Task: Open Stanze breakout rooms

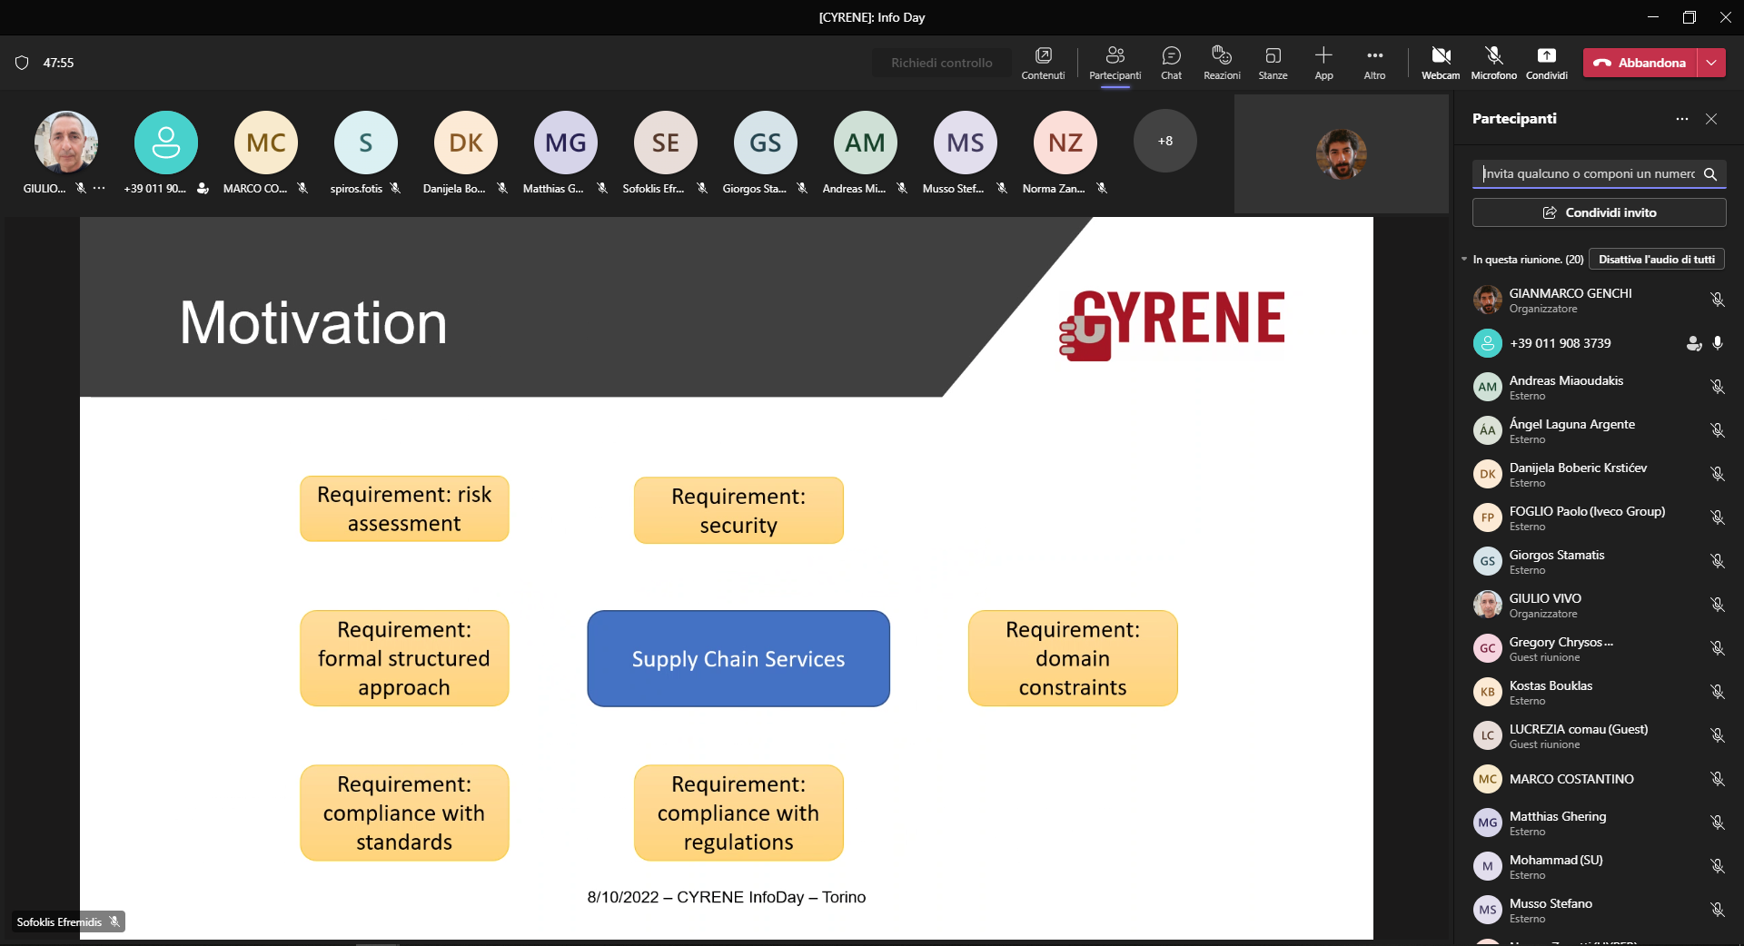Action: (1273, 63)
